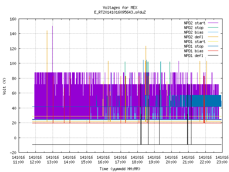Click the 16:00 x-axis time label
Viewport: 229px width, 172px height.
tap(103, 162)
